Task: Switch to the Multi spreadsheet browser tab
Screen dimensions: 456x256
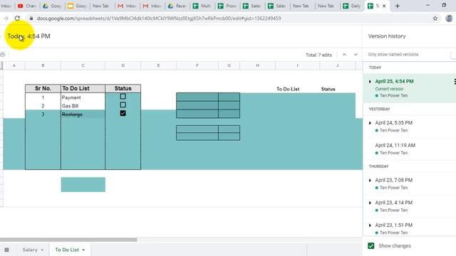Action: tap(202, 6)
